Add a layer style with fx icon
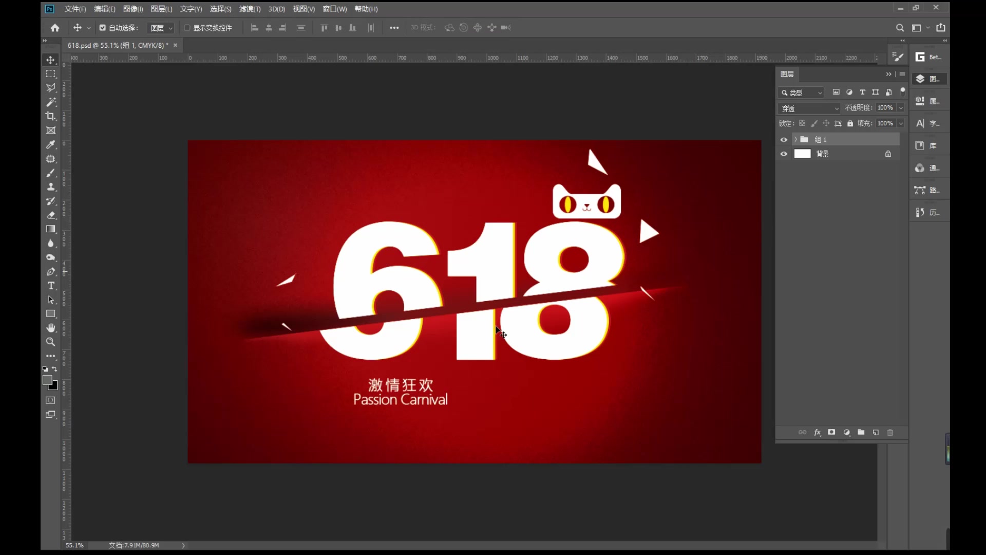 (818, 433)
